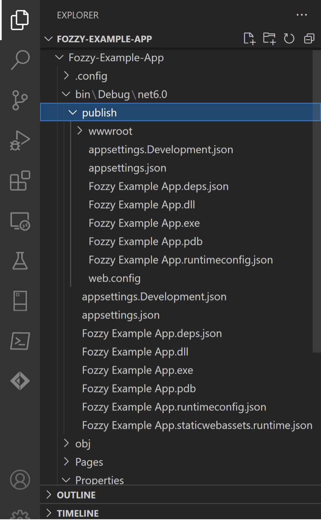The image size is (321, 520).
Task: Click the New File icon
Action: pos(249,38)
